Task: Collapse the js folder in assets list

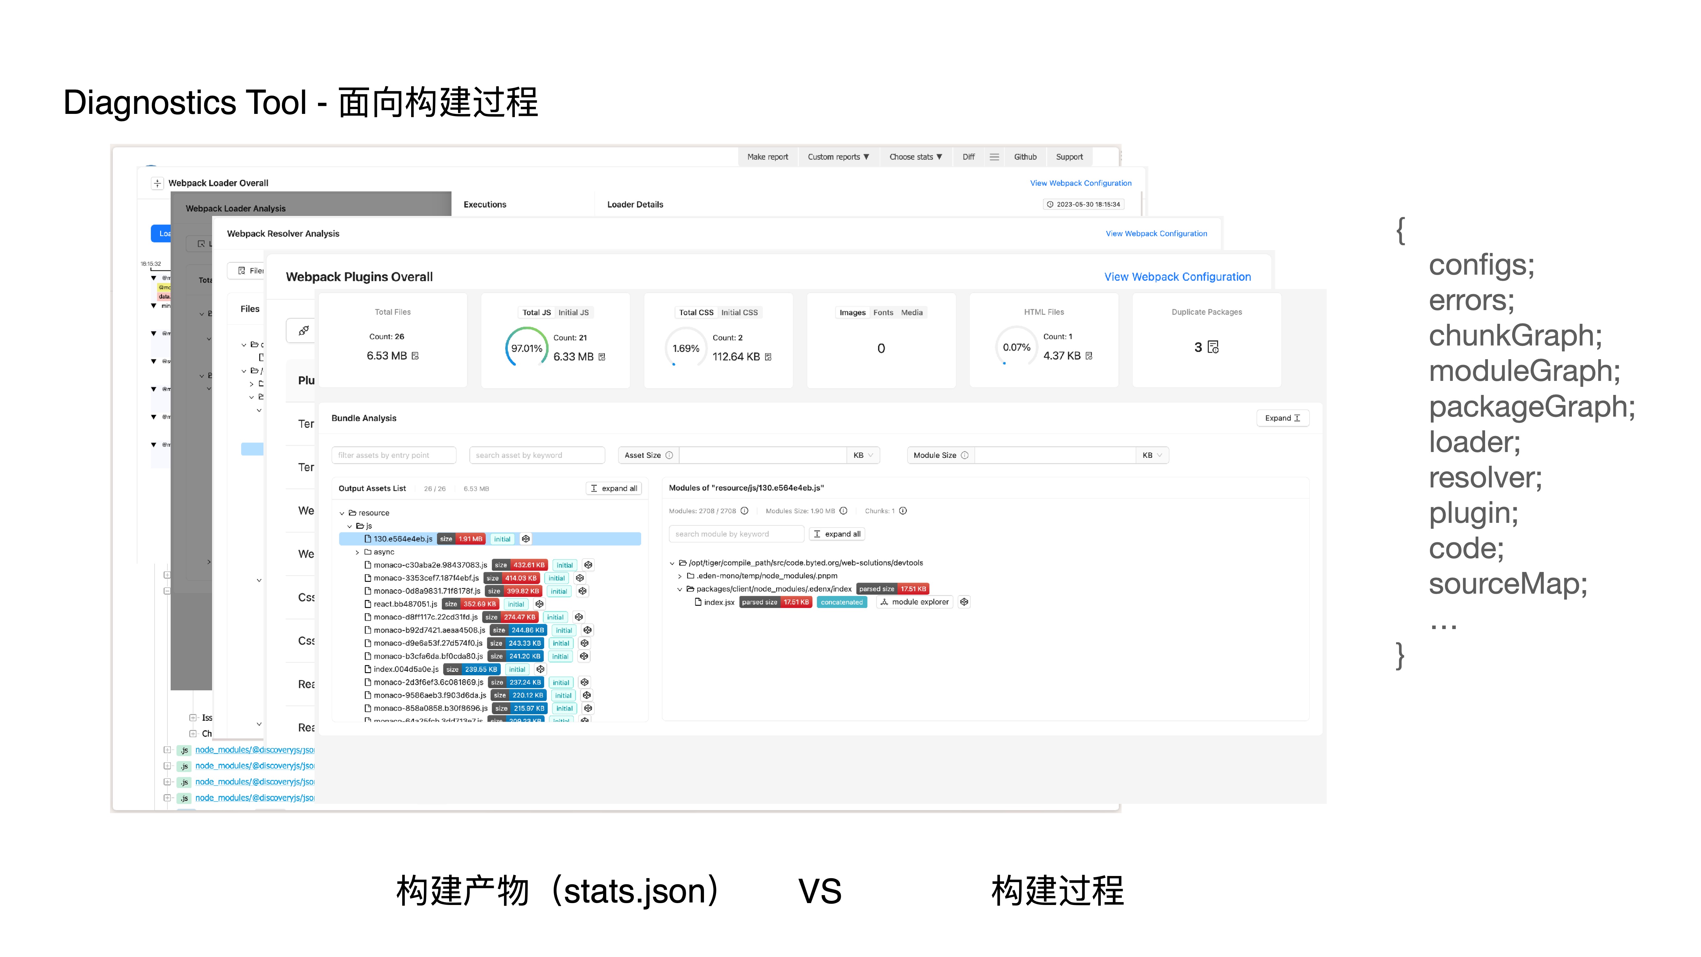Action: click(350, 526)
